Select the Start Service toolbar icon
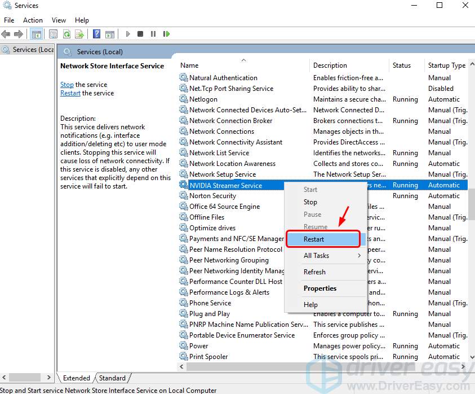Viewport: 475px width, 394px height. [128, 34]
